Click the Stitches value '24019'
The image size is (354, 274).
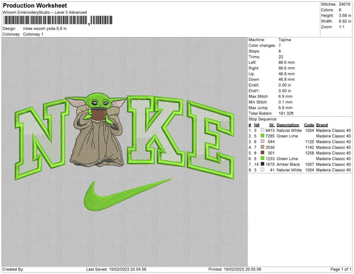tap(345, 4)
